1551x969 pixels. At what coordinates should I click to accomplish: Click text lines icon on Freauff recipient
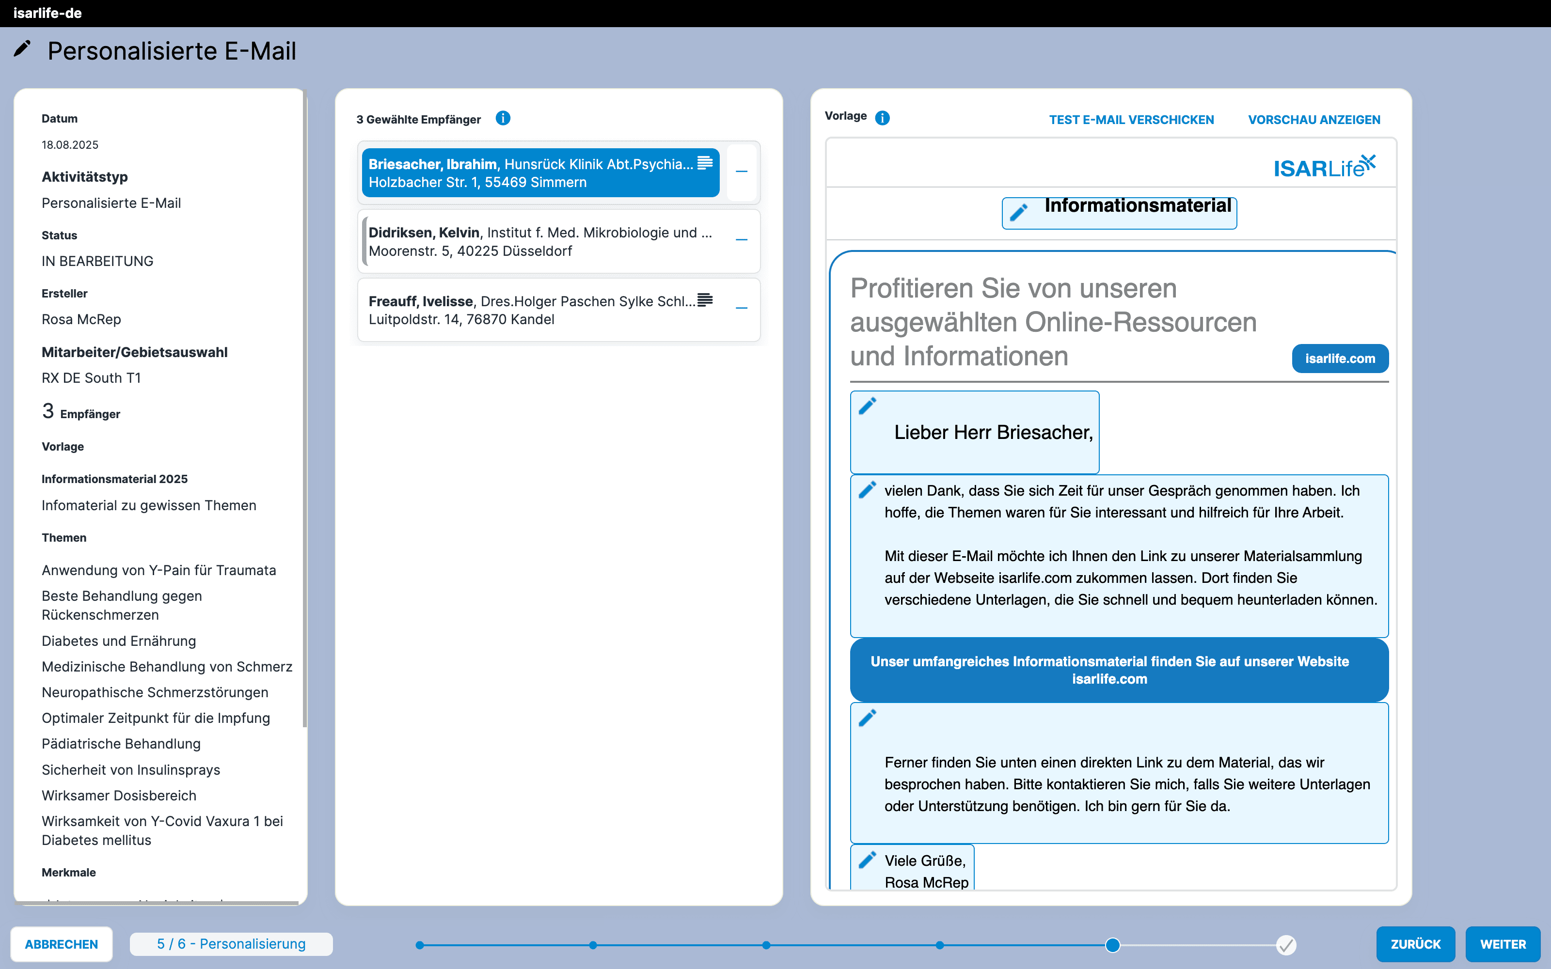coord(705,300)
